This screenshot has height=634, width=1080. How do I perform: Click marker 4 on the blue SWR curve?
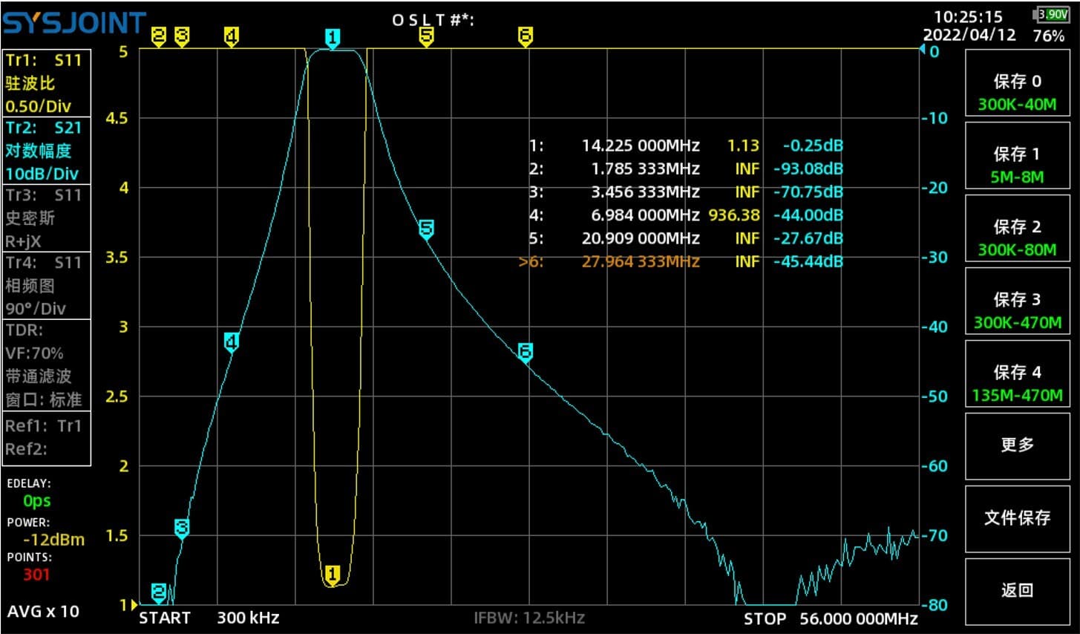click(x=231, y=341)
